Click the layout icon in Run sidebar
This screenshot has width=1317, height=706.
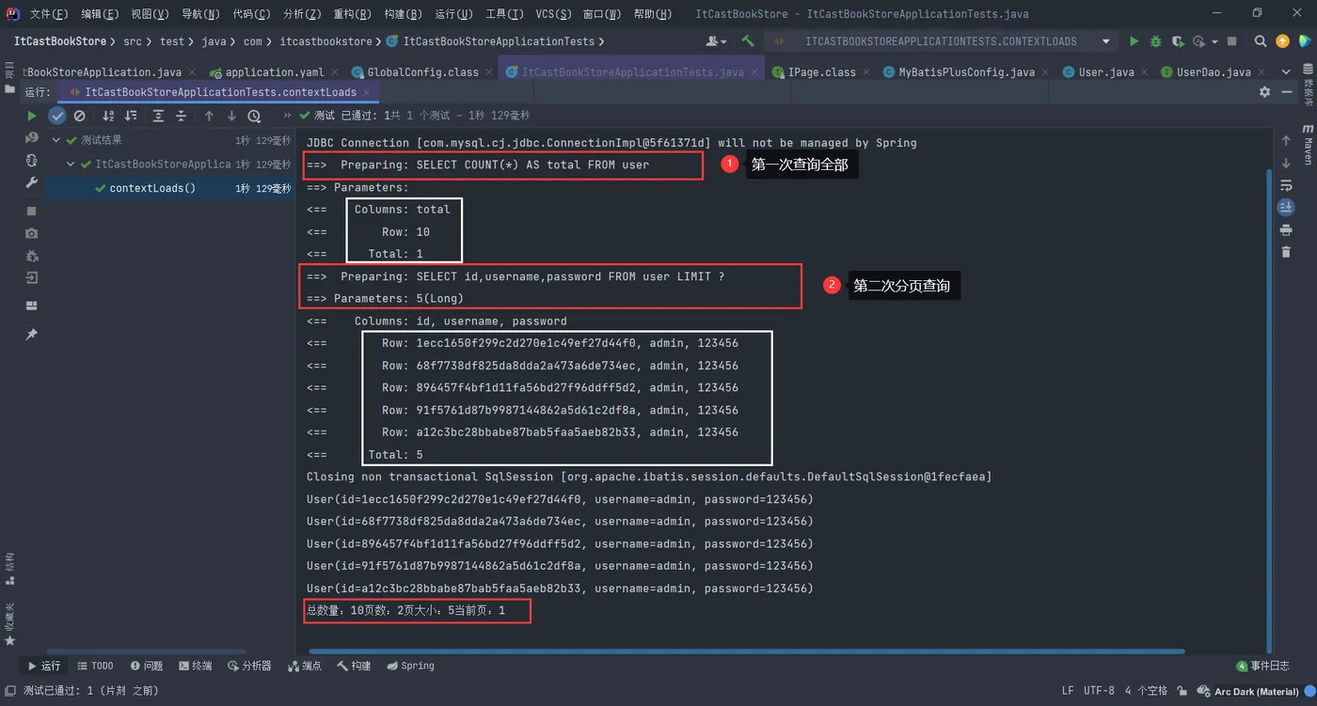click(31, 306)
